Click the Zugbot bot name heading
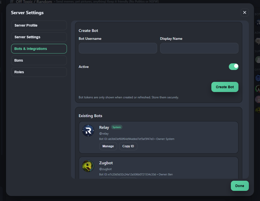The width and height of the screenshot is (260, 201). pyautogui.click(x=106, y=163)
